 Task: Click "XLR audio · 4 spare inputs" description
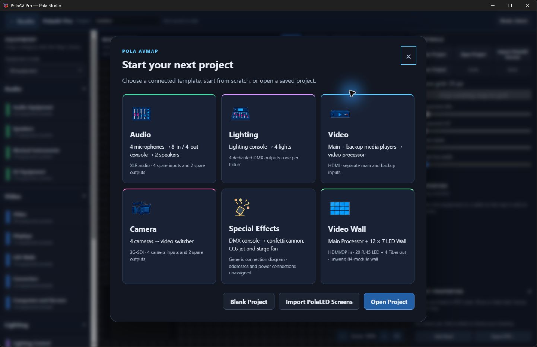coord(168,169)
